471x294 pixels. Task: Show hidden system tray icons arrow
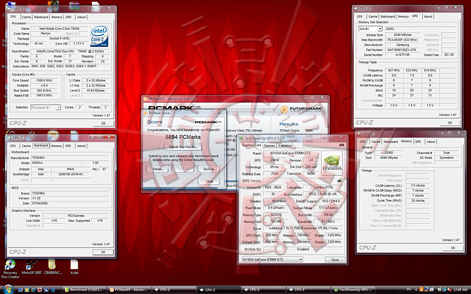[x=416, y=290]
